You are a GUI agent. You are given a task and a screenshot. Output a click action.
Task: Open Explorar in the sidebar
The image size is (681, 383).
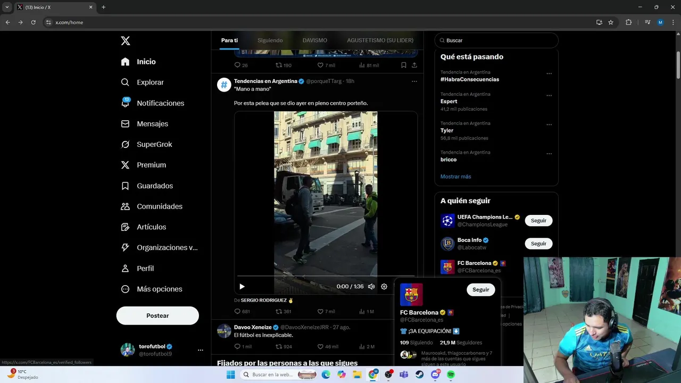pos(142,82)
